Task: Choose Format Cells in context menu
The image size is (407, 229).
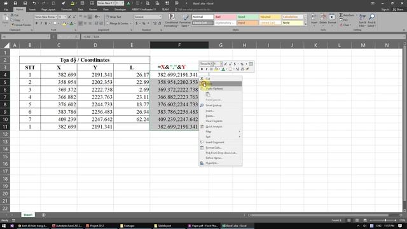Action: click(x=221, y=148)
